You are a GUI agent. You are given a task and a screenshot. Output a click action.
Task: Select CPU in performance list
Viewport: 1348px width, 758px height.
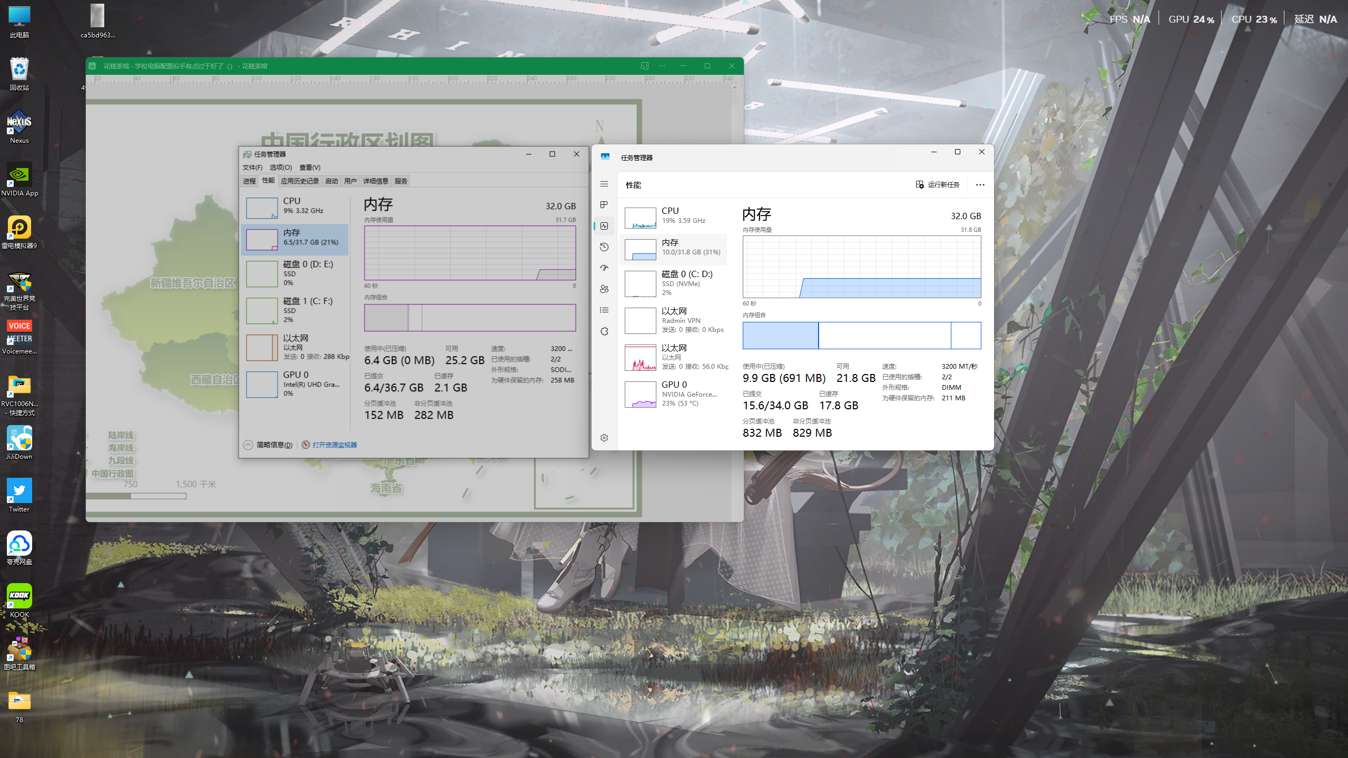coord(674,216)
